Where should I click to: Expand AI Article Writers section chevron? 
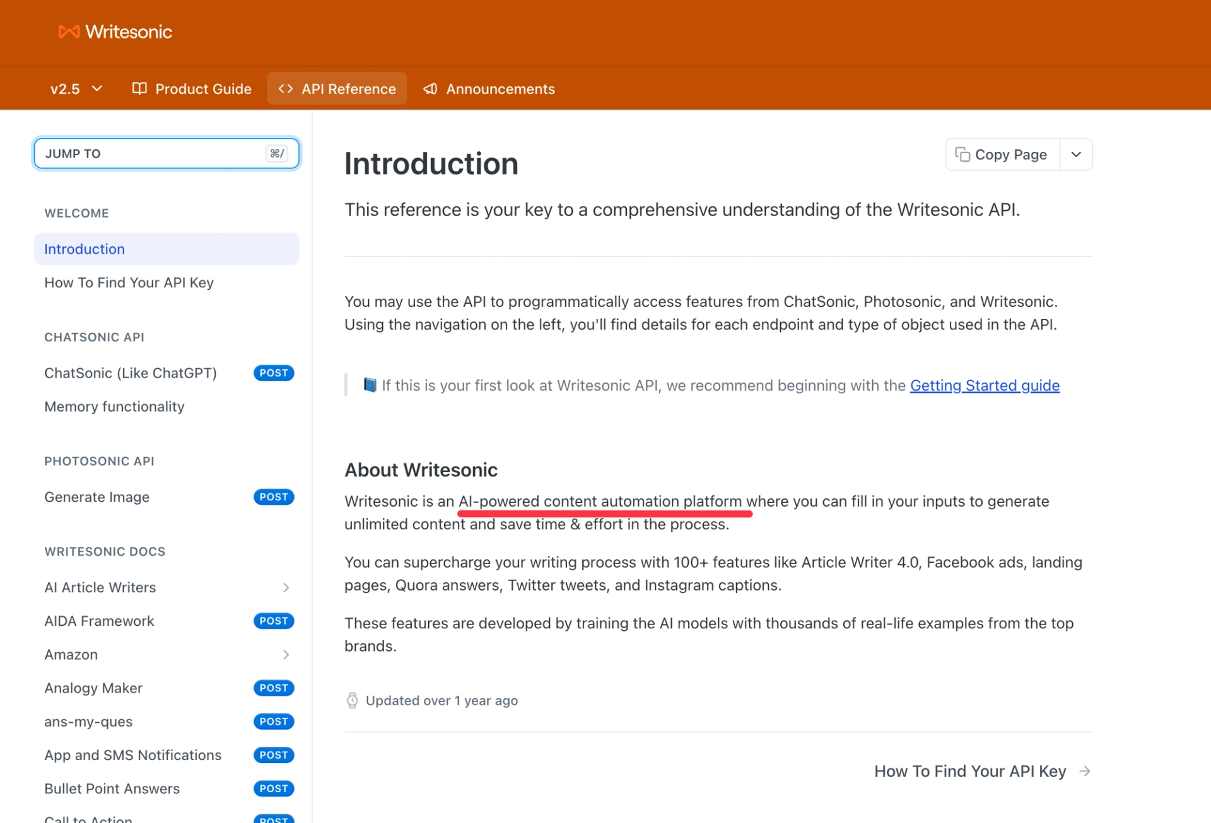[286, 587]
